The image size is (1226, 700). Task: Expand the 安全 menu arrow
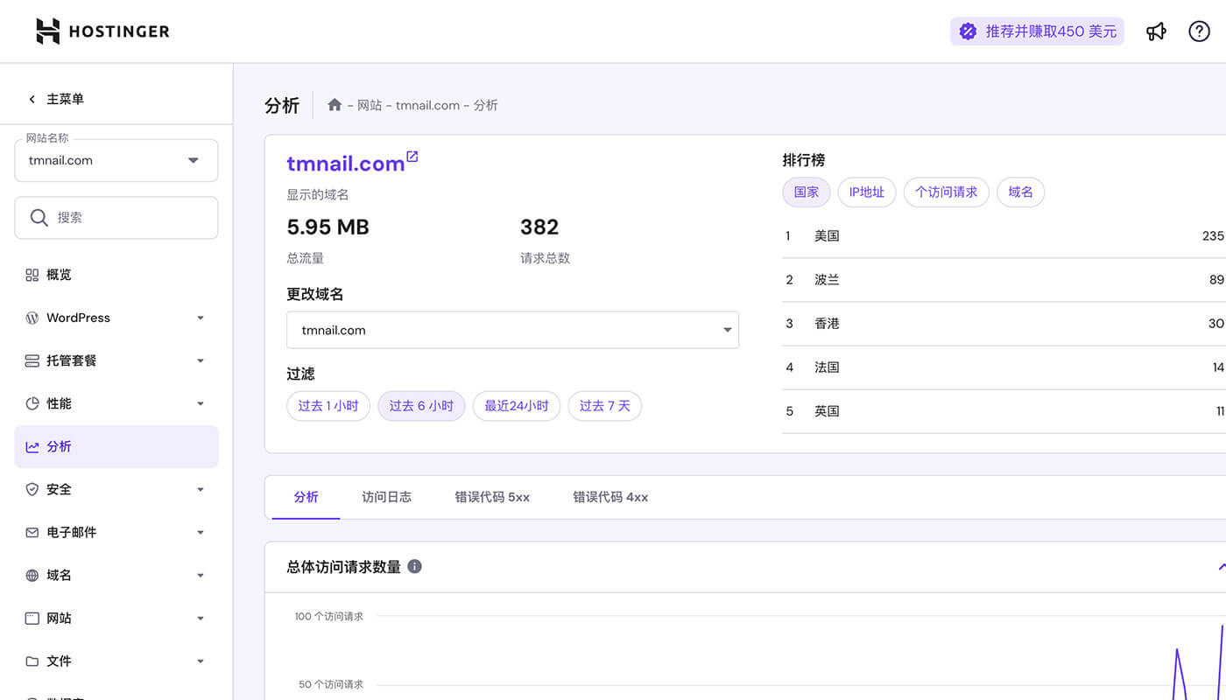tap(201, 489)
